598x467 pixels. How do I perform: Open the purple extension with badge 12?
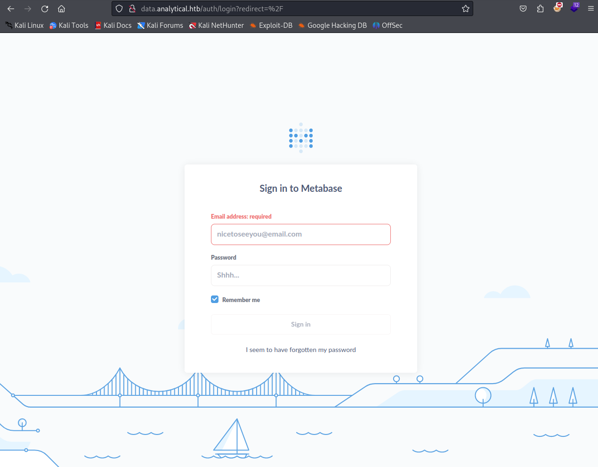(x=574, y=8)
